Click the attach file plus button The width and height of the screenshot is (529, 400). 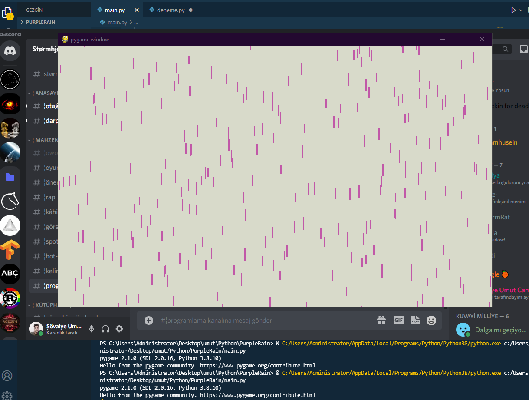149,321
